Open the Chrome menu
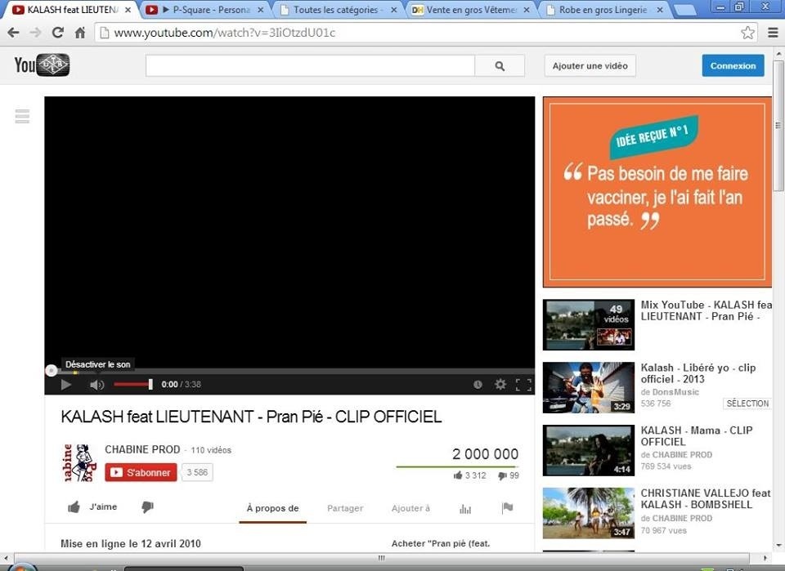Viewport: 785px width, 571px height. coord(773,33)
